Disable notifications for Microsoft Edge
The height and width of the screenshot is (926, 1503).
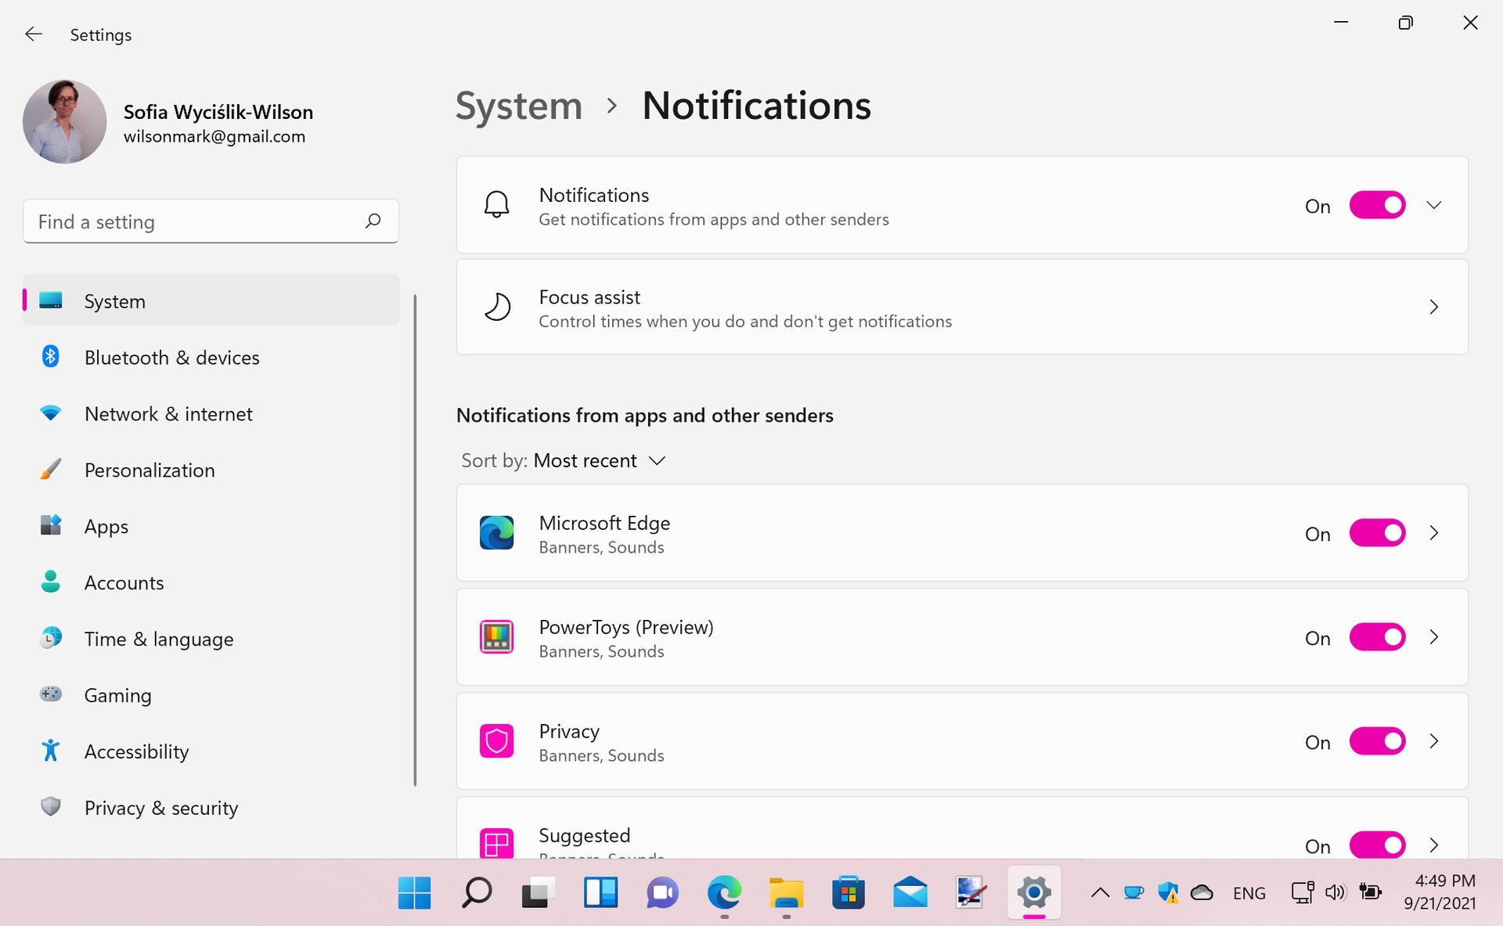(1377, 533)
